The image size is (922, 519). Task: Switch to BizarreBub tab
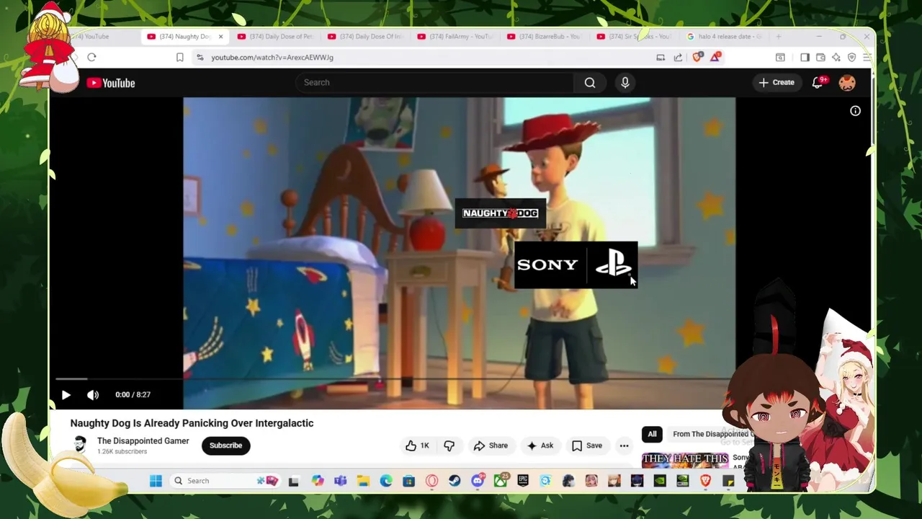[x=545, y=37]
